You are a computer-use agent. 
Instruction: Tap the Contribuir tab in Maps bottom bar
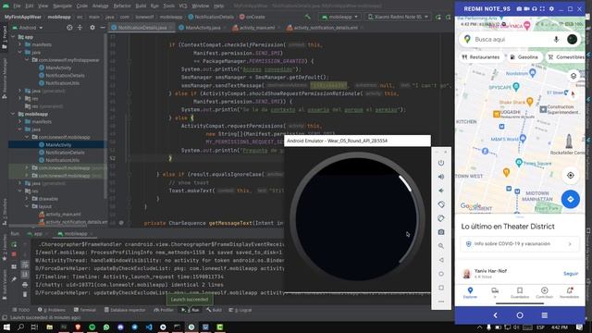(x=544, y=292)
